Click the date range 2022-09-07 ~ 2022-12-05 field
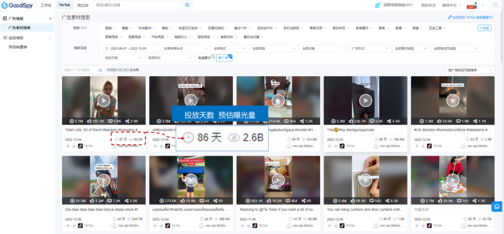Image resolution: width=504 pixels, height=234 pixels. [x=132, y=49]
